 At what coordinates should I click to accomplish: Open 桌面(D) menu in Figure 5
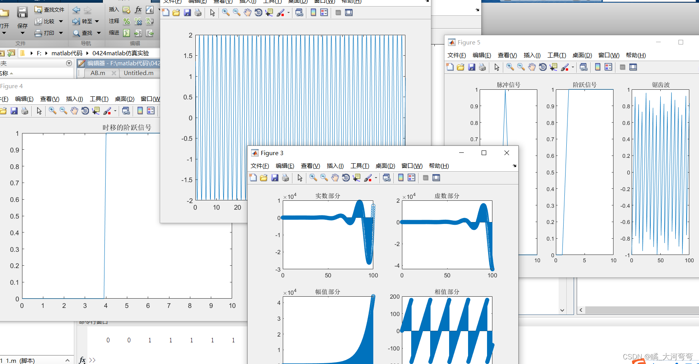[582, 55]
